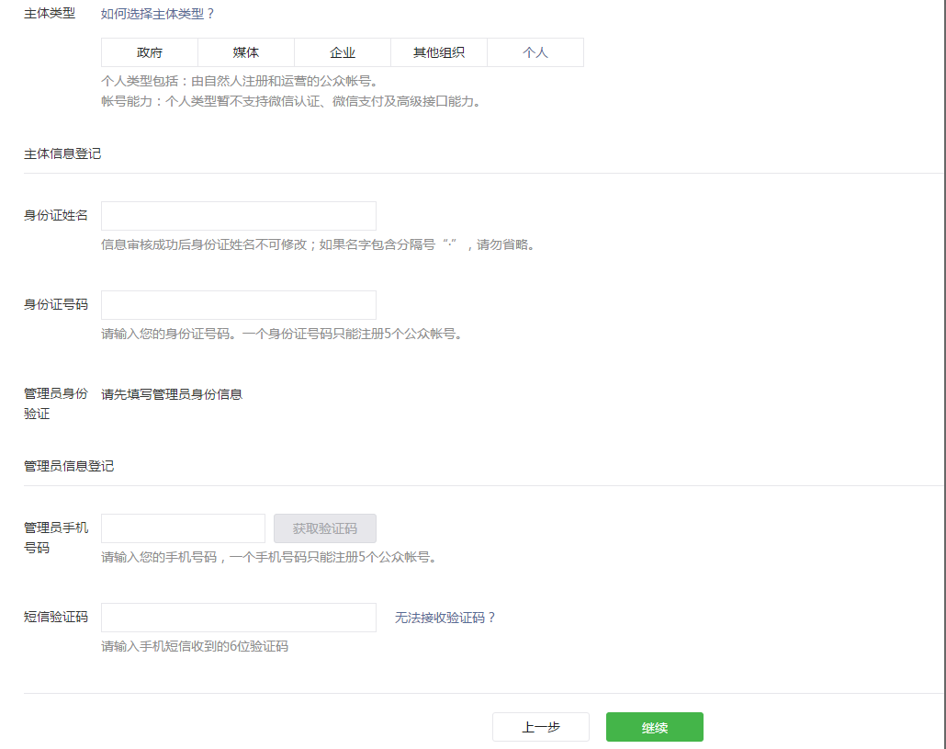
Task: Open the 如何选择主体类型 help link
Action: pos(157,14)
